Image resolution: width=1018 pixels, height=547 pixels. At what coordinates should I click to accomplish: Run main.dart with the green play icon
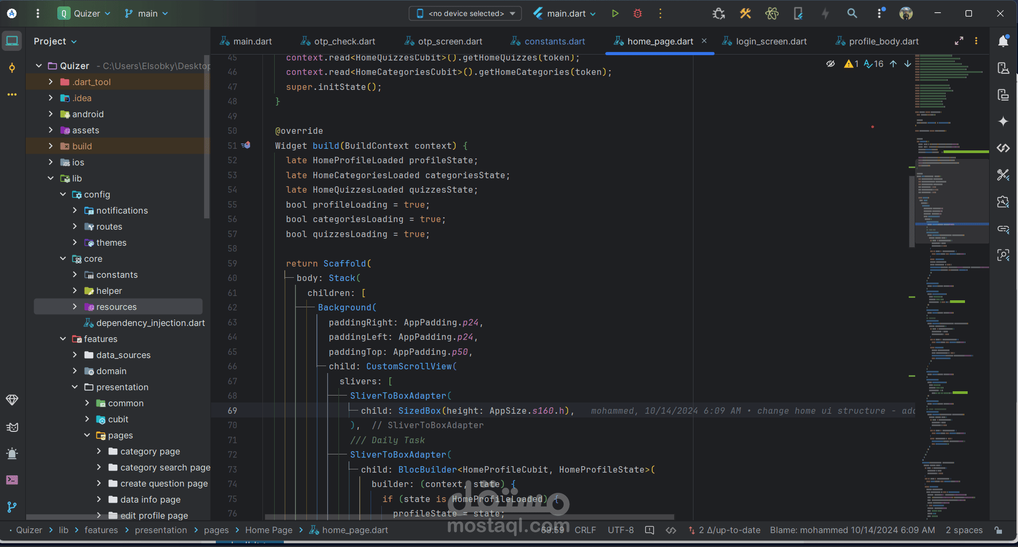(x=615, y=13)
